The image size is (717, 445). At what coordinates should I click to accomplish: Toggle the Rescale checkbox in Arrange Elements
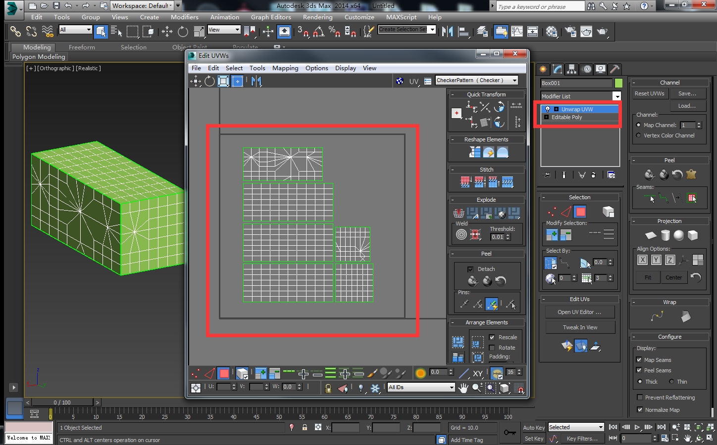point(492,337)
